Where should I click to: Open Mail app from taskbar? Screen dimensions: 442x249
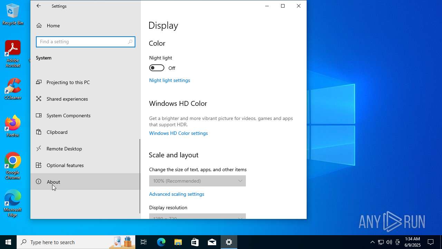pos(212,242)
